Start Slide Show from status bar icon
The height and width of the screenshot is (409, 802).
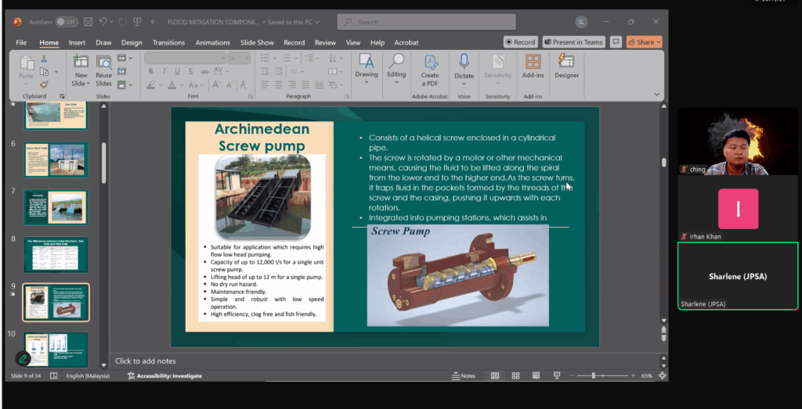556,376
